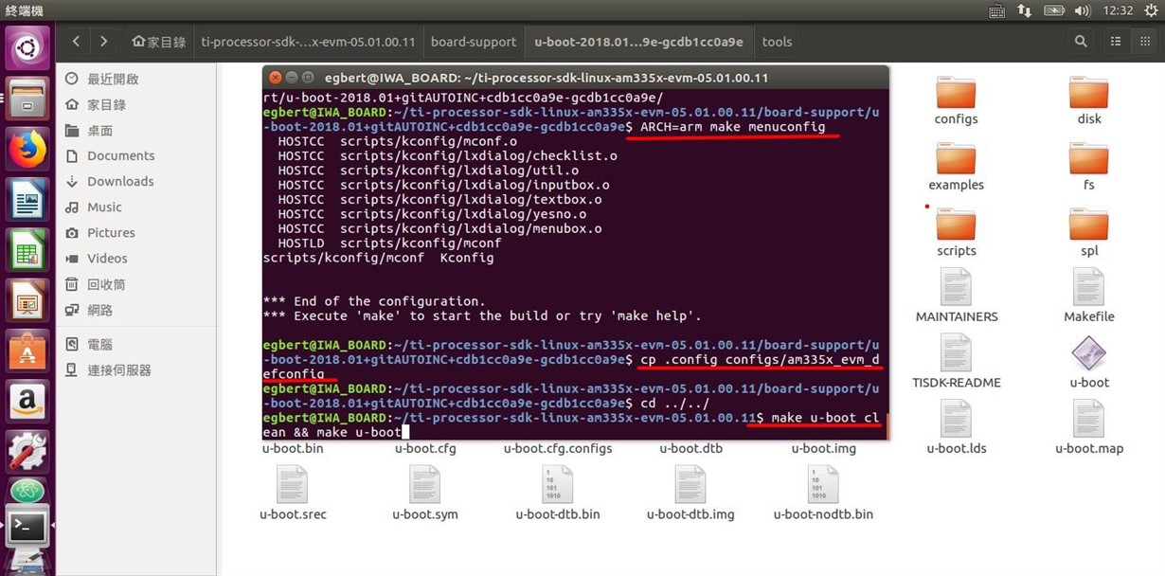The height and width of the screenshot is (576, 1165).
Task: Open network indicator in top panel
Action: click(1025, 10)
